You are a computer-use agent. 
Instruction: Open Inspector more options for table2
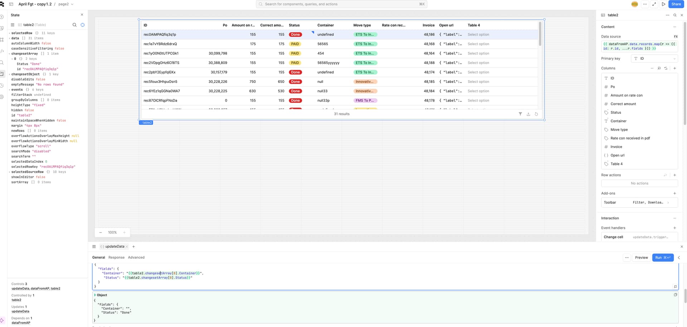coord(667,15)
